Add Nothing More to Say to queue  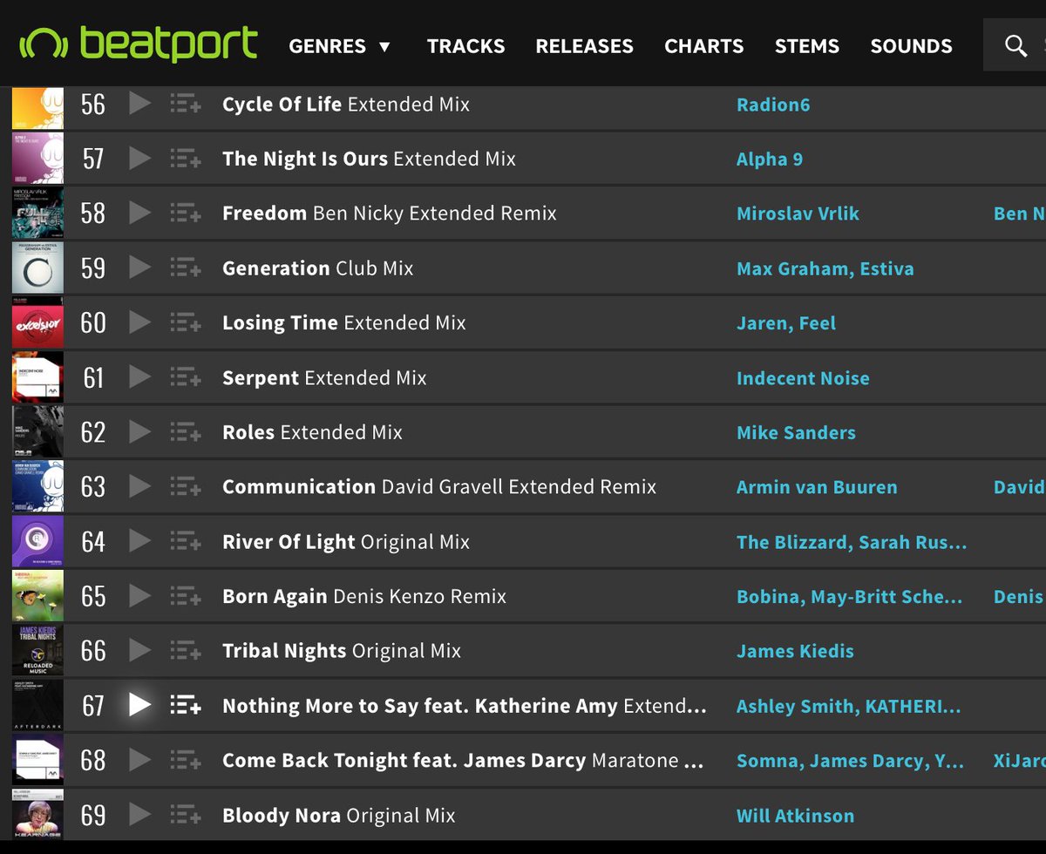click(x=186, y=706)
